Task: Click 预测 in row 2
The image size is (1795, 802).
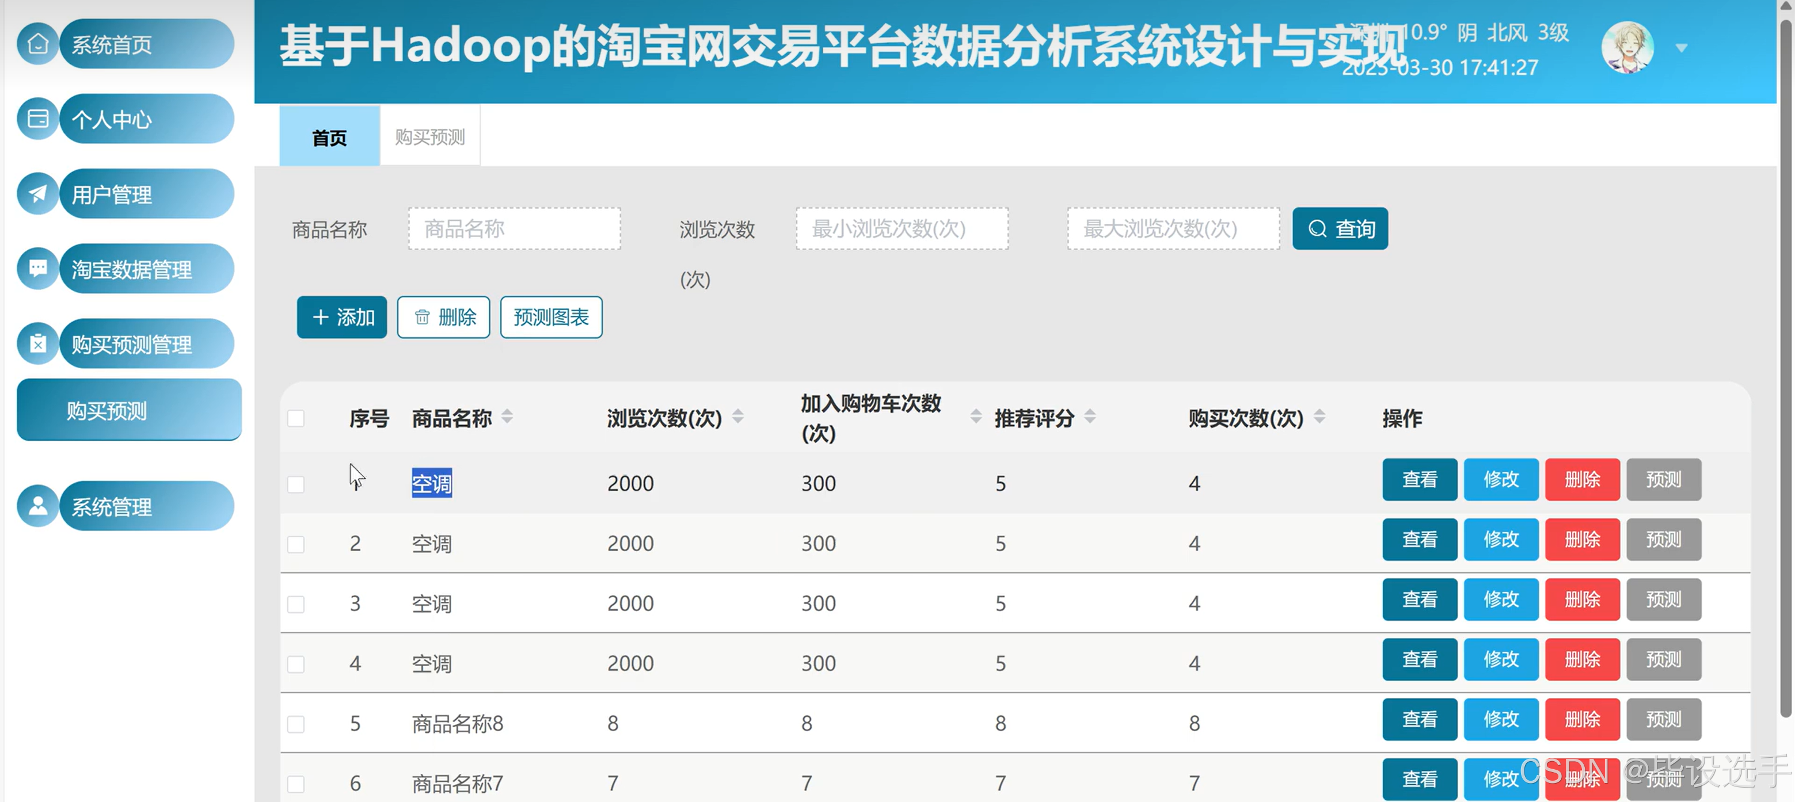Action: point(1663,539)
